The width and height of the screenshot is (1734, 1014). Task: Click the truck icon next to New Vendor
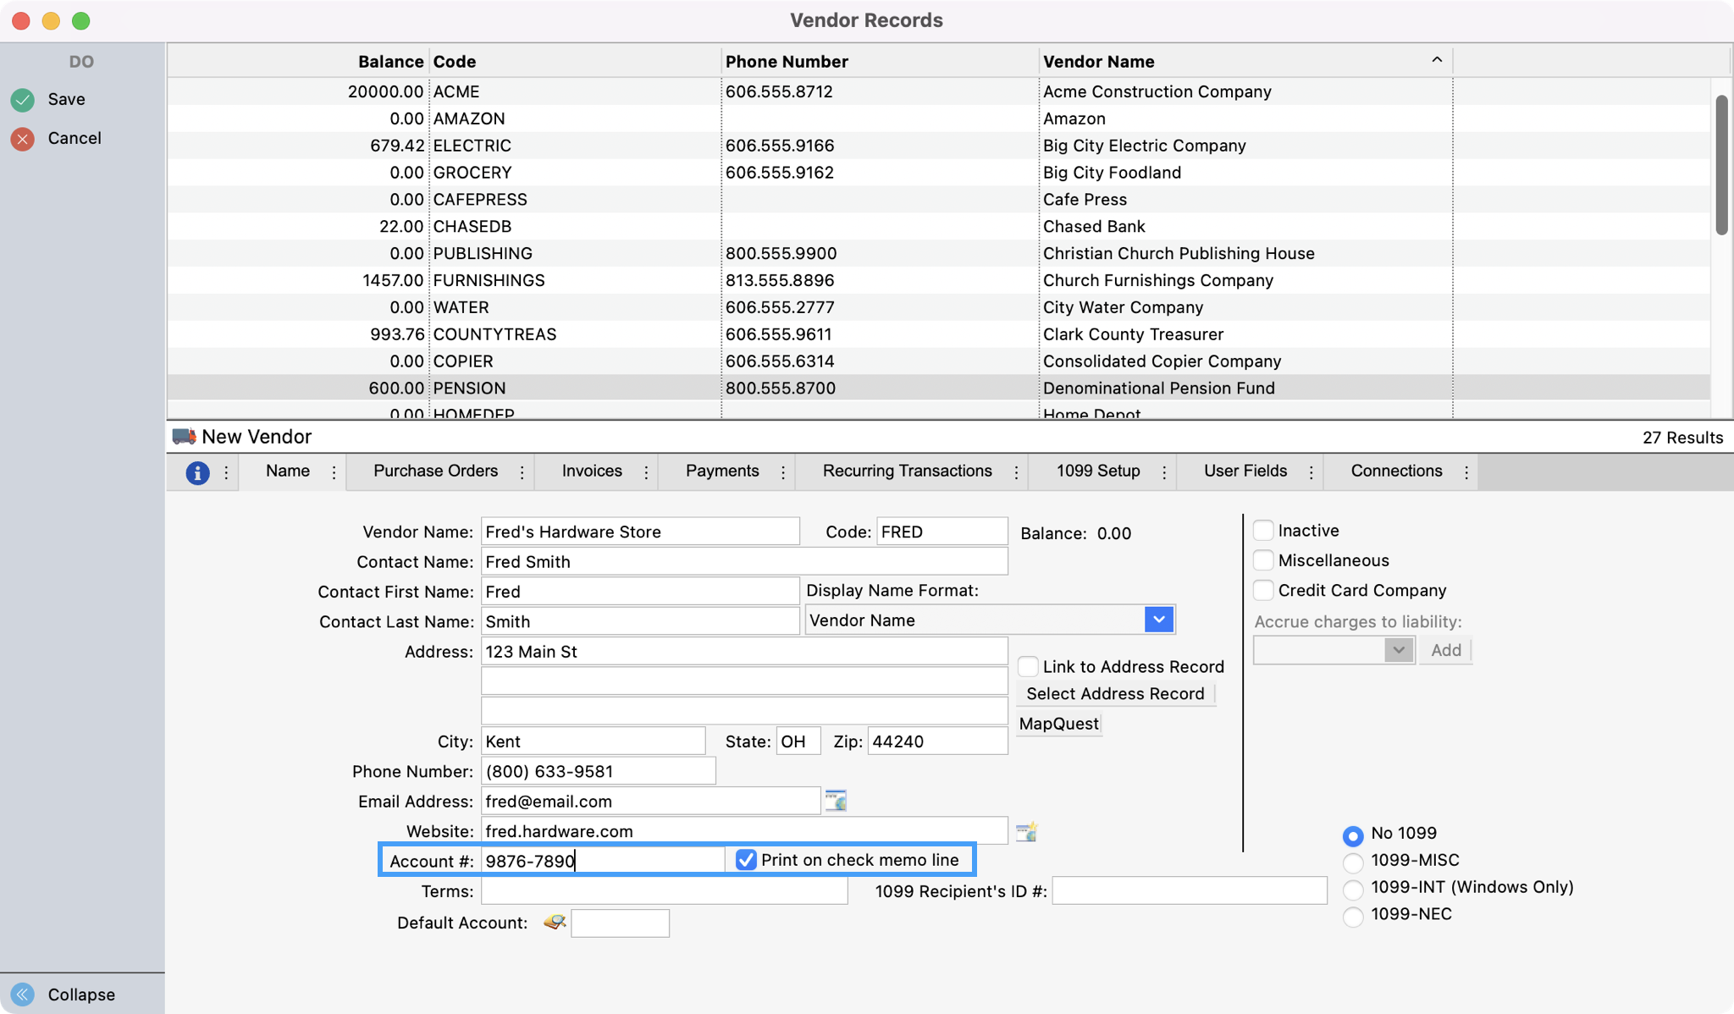[184, 437]
